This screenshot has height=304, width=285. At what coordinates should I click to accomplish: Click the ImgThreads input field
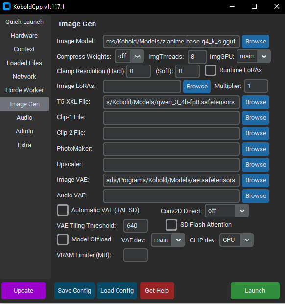pyautogui.click(x=197, y=57)
